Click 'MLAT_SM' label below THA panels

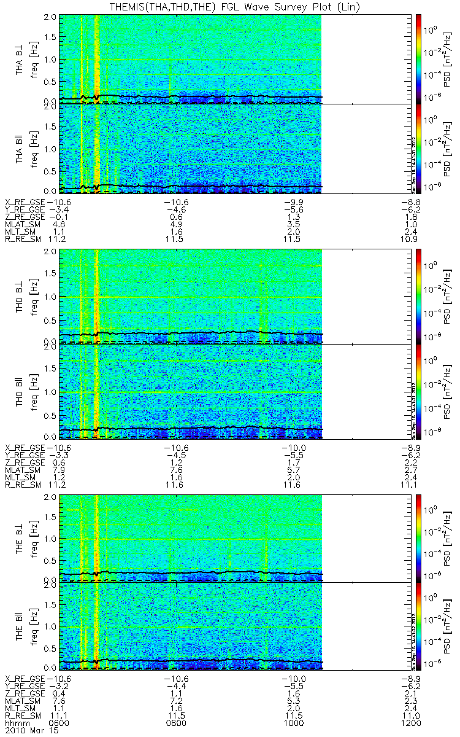point(23,224)
